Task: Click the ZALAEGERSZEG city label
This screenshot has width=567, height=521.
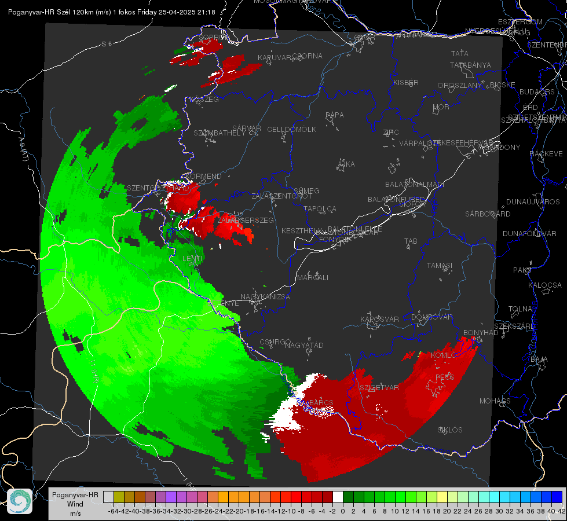Action: point(246,220)
